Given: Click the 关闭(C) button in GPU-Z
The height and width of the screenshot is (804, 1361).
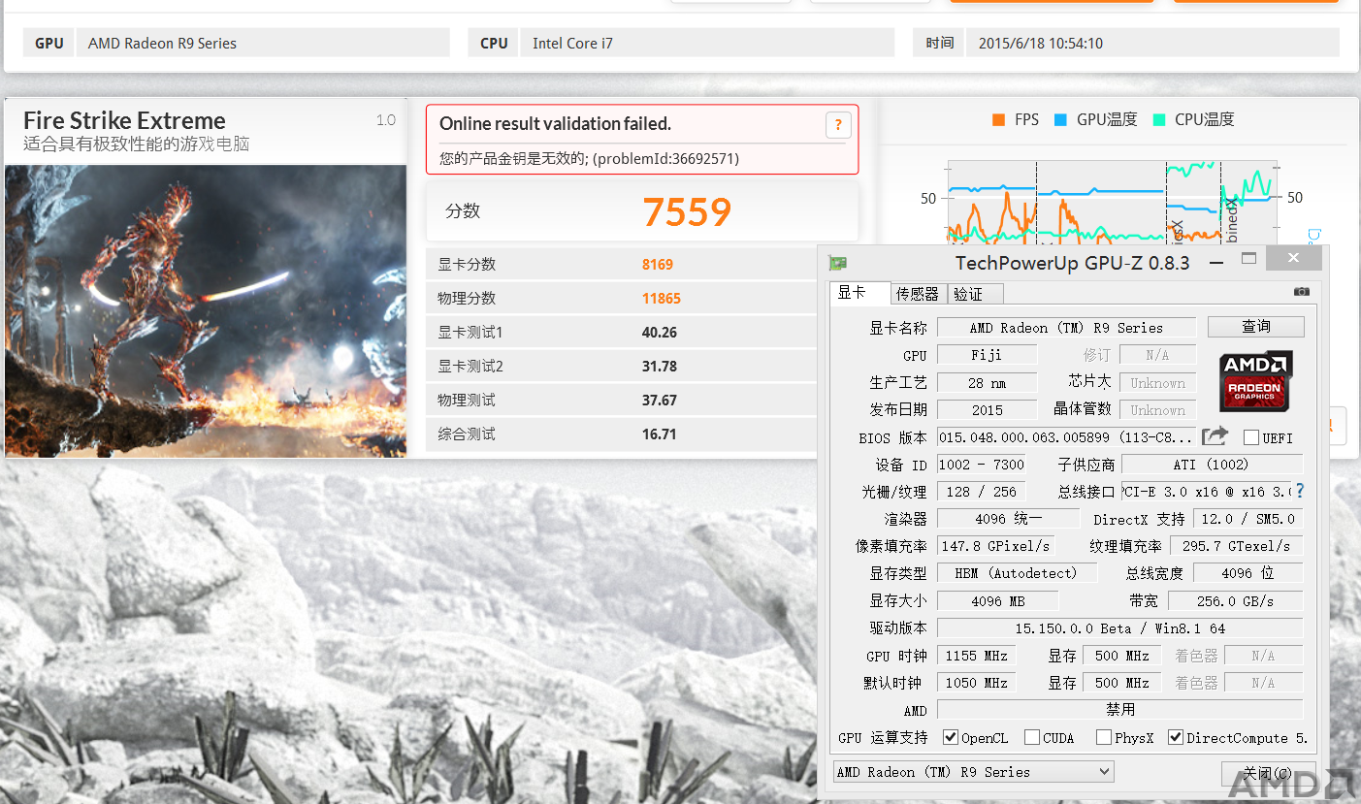Looking at the screenshot, I should point(1269,773).
